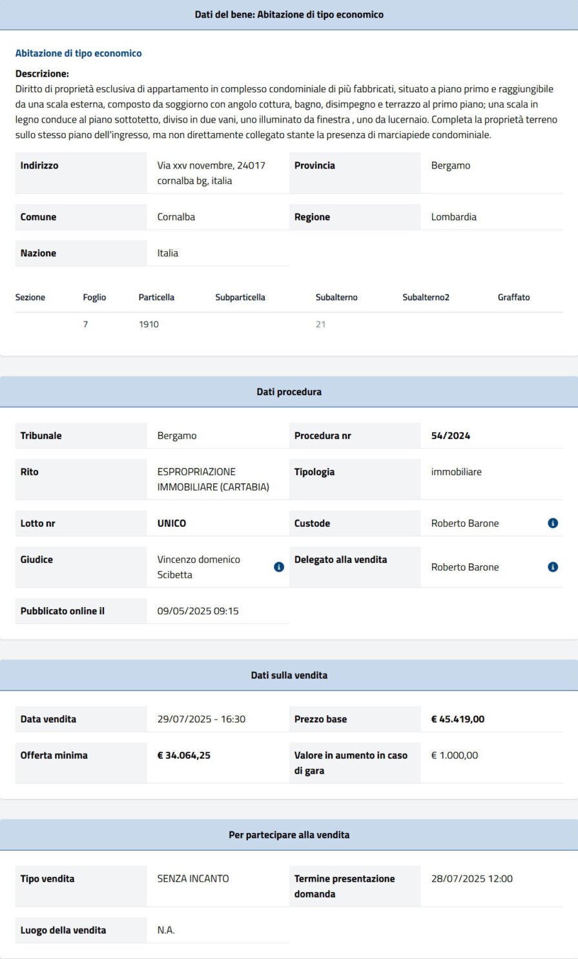
Task: Click Procedura nr value '54/2024'
Action: click(451, 436)
